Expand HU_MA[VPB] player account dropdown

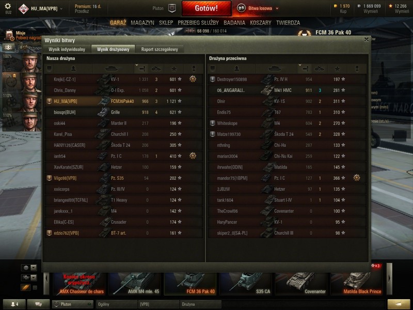tap(61, 8)
